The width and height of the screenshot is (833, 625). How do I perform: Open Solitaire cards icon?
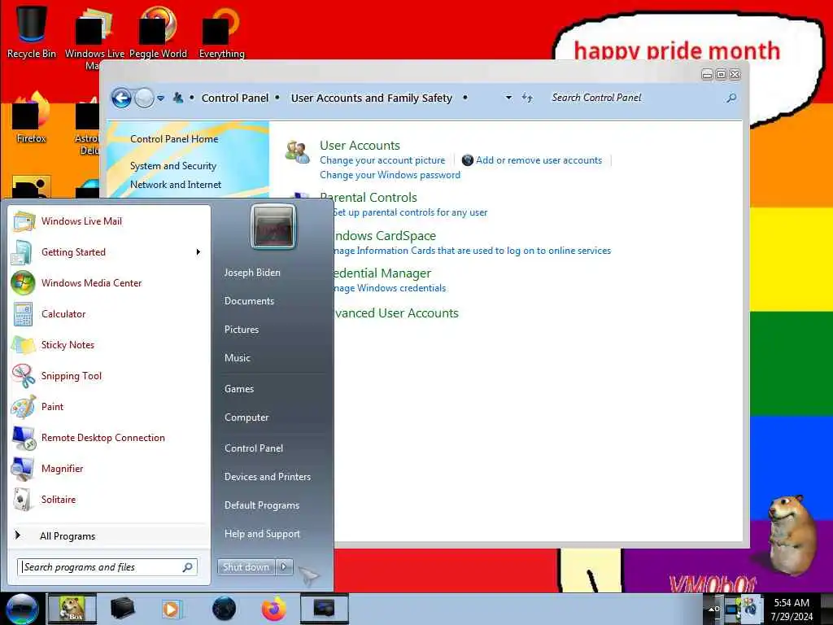22,499
